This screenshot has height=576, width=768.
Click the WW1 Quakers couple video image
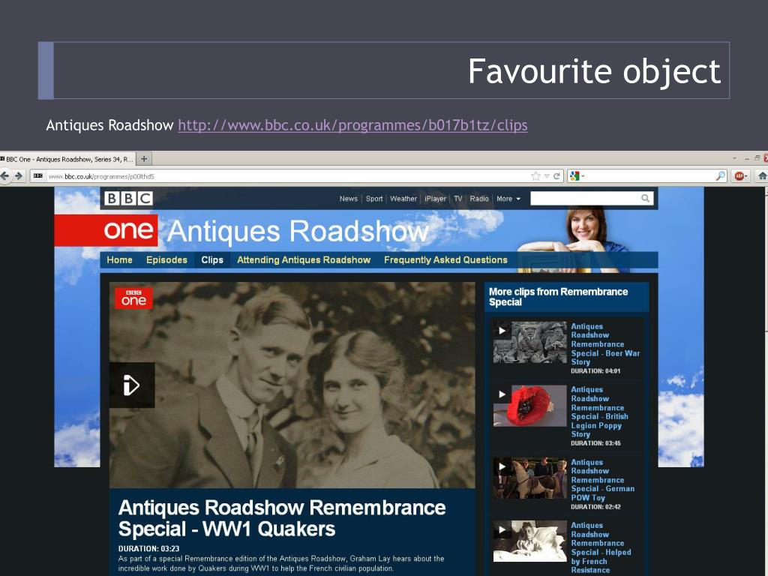point(292,385)
